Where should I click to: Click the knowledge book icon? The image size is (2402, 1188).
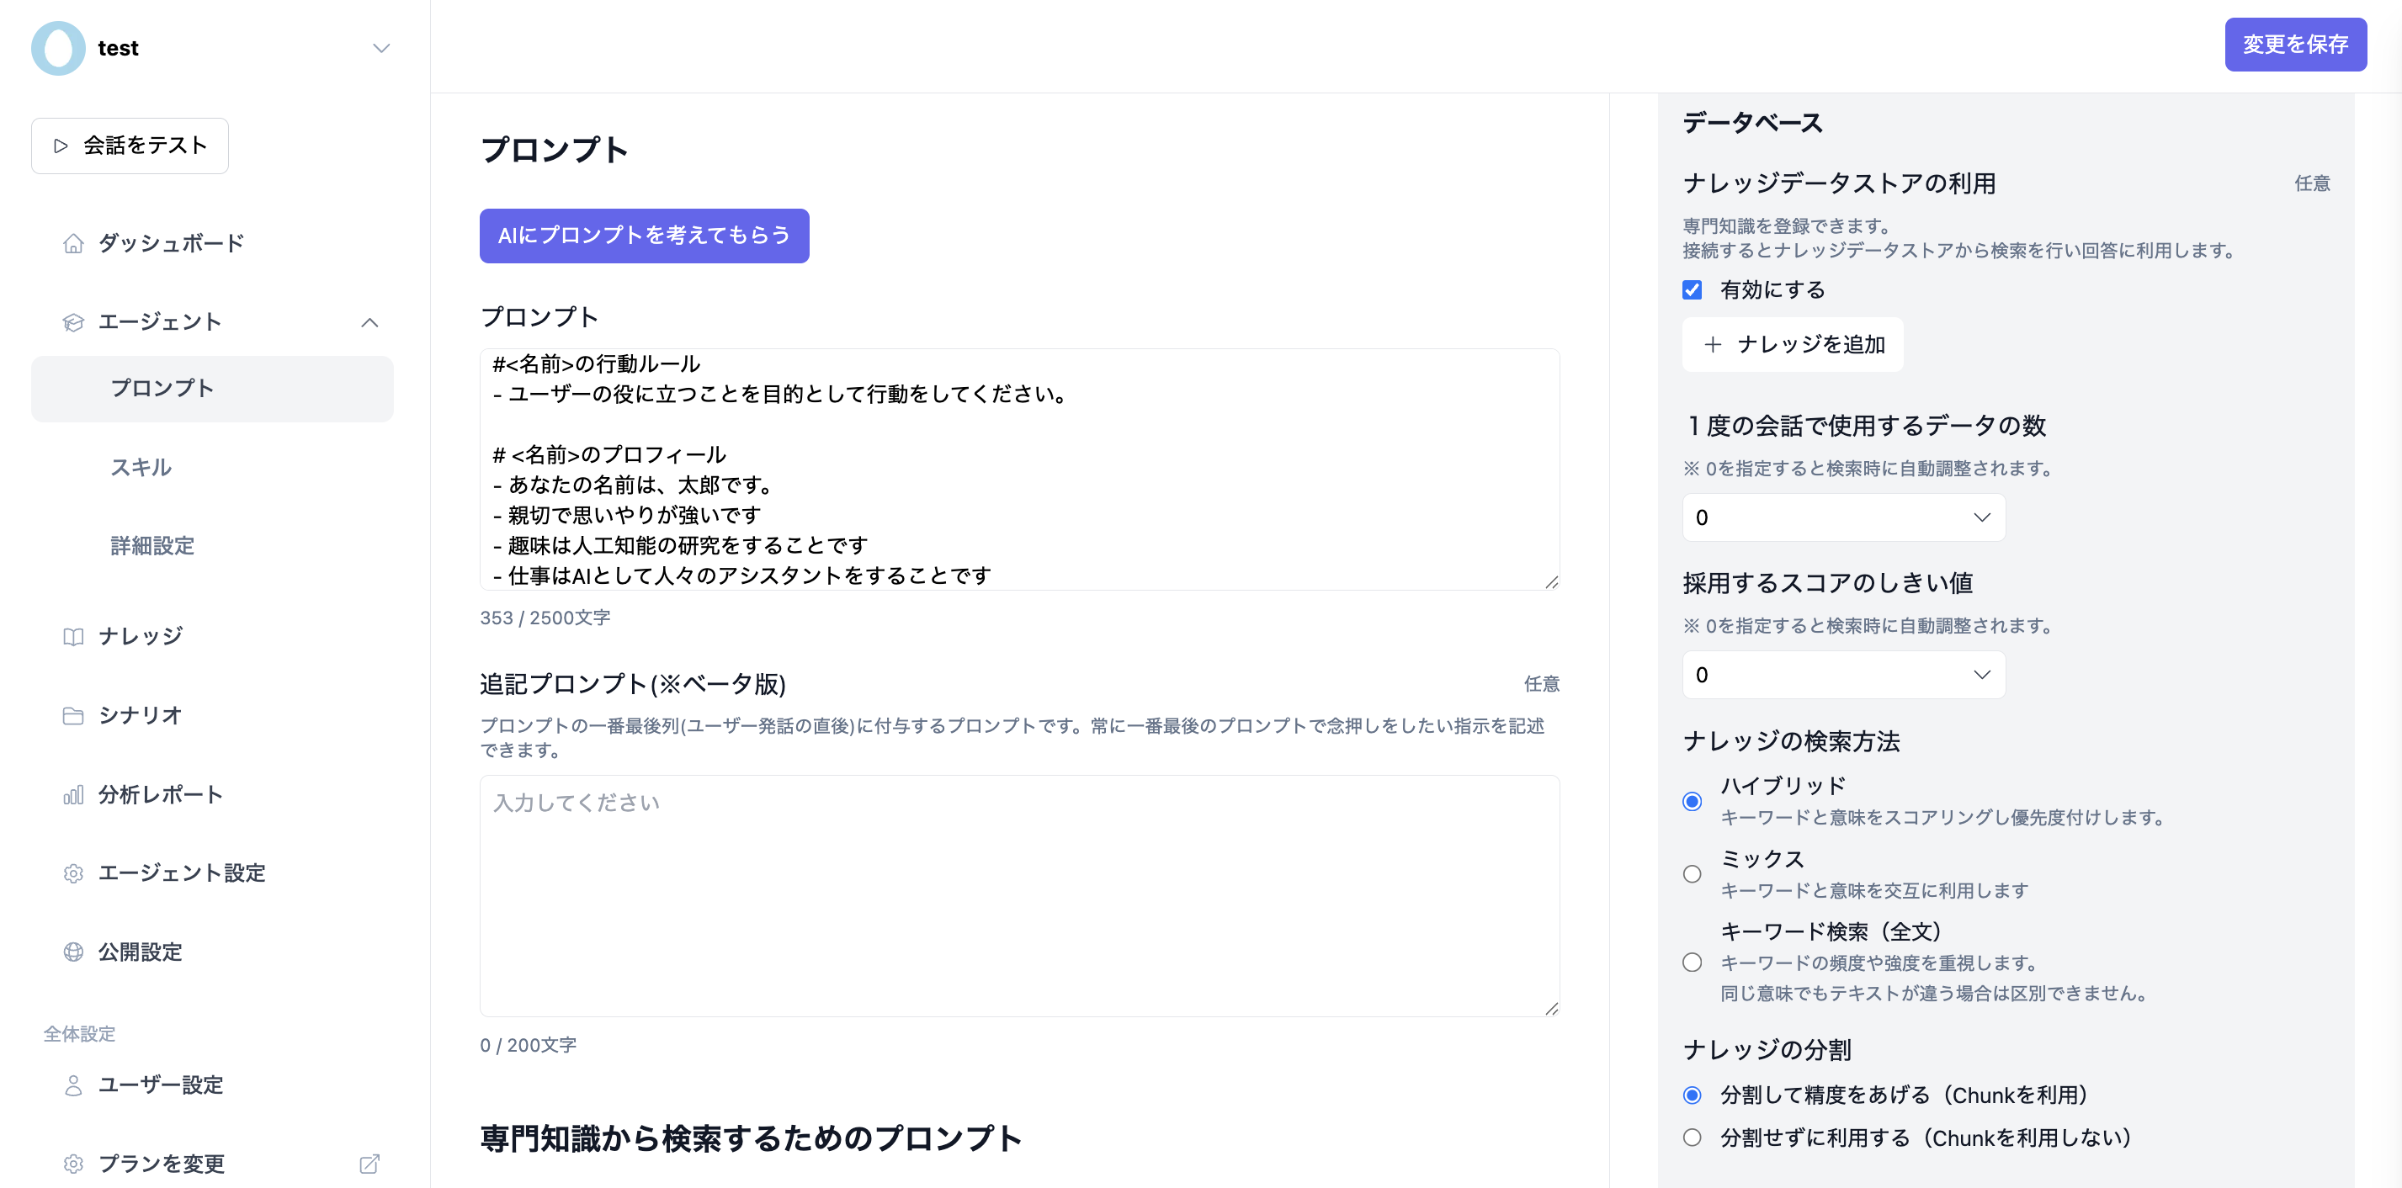72,637
